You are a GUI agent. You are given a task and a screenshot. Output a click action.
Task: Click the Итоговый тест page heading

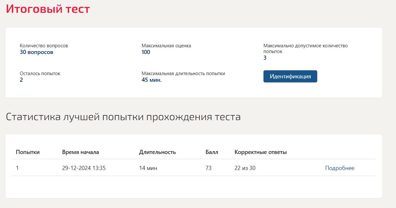[48, 9]
